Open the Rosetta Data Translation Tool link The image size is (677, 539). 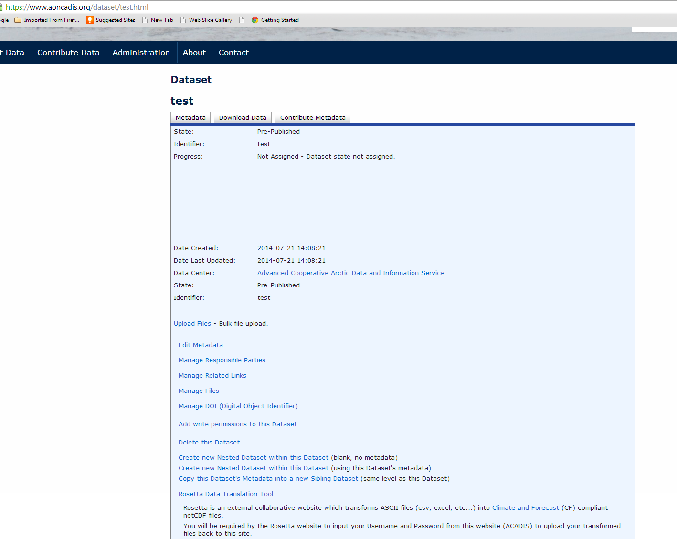[226, 494]
